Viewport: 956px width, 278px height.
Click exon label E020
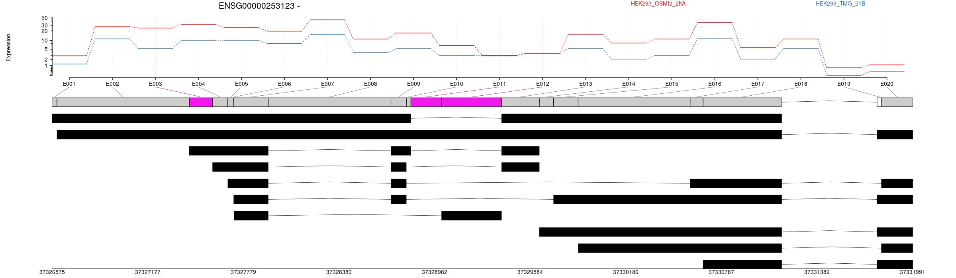click(x=887, y=84)
